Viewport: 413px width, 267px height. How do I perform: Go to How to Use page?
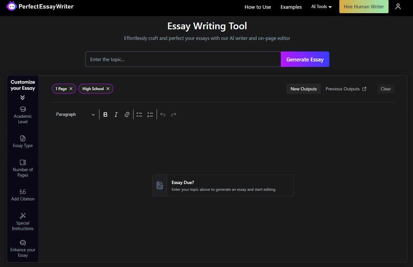click(258, 7)
